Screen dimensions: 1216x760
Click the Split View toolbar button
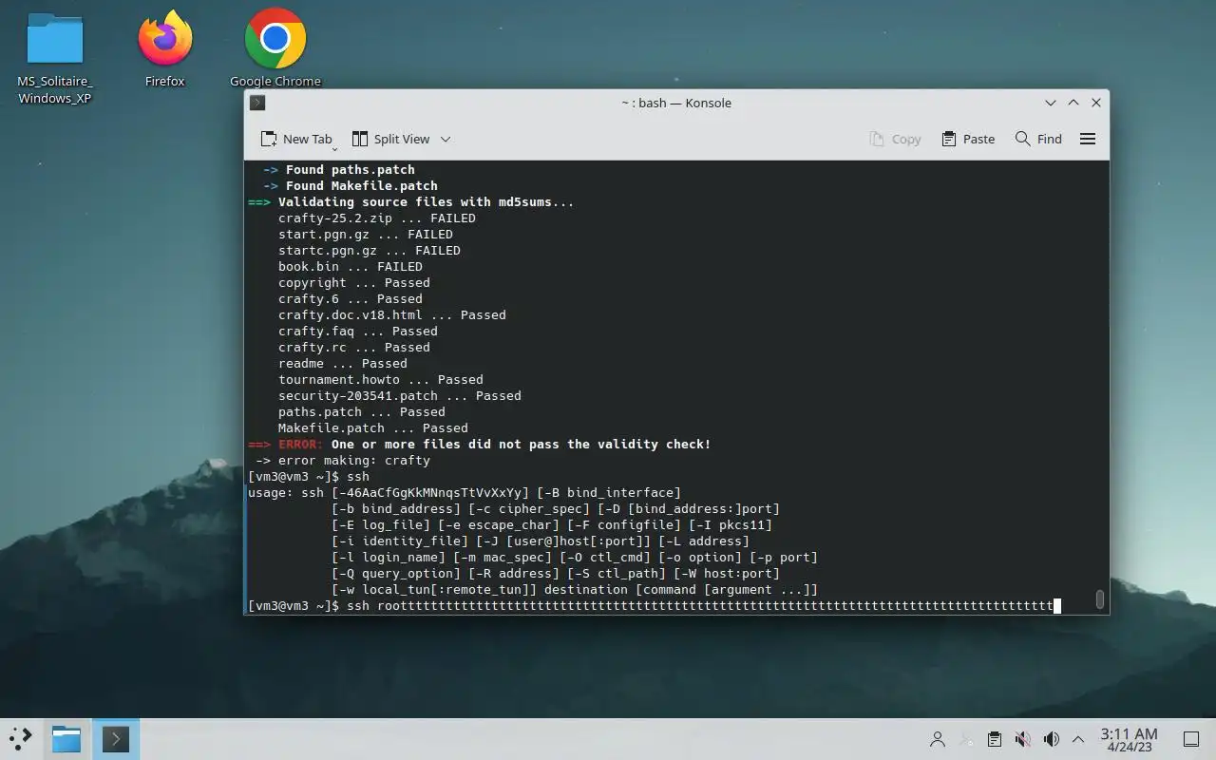[x=390, y=139]
